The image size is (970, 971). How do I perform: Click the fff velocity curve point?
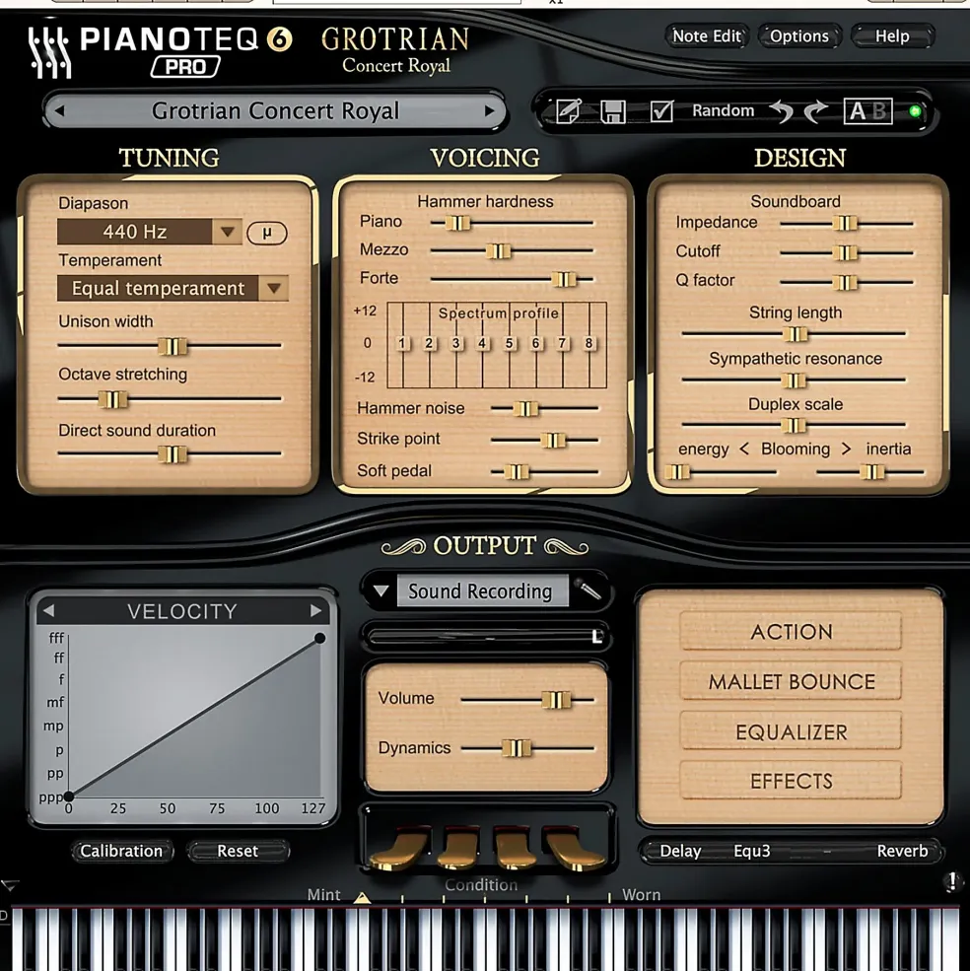(319, 638)
